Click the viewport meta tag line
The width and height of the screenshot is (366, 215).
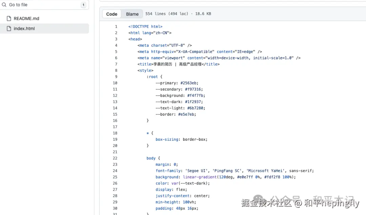tap(219, 58)
